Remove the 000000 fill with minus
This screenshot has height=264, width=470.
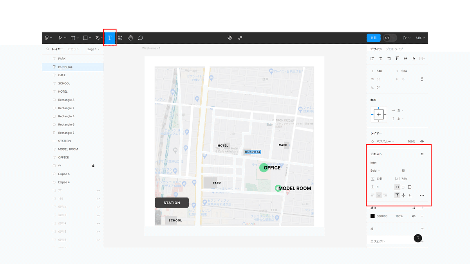pyautogui.click(x=422, y=216)
